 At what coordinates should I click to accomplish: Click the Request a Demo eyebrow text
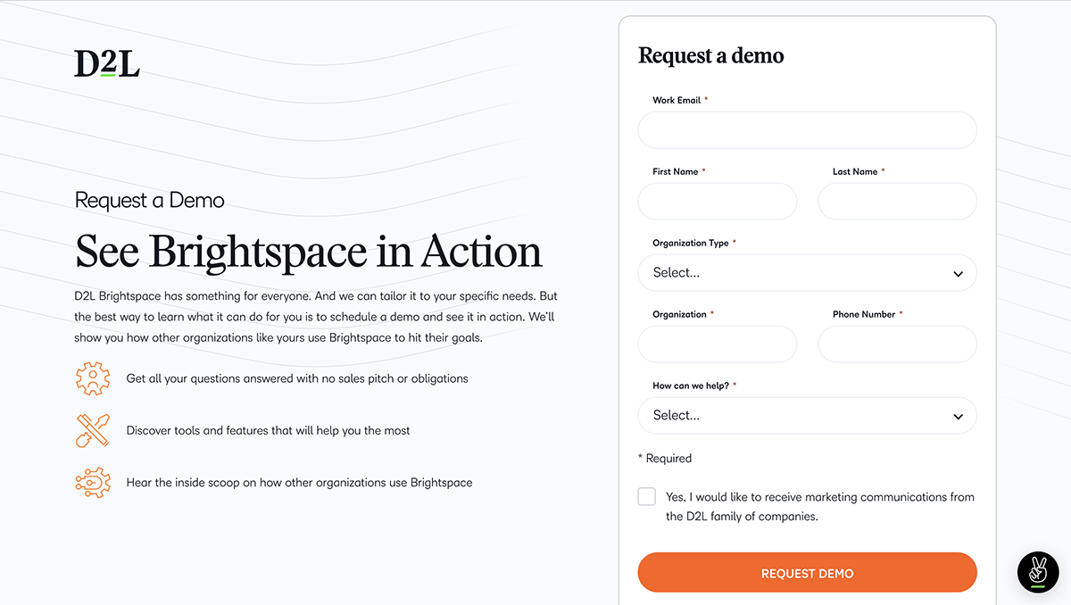(149, 200)
